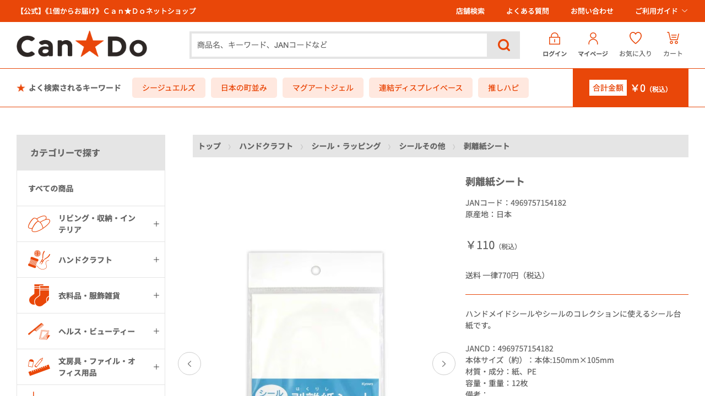
Task: Expand 衣料品・服飾雑貨 plus sign
Action: [x=156, y=295]
